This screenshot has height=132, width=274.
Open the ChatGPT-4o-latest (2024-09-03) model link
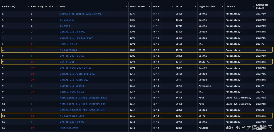click(x=81, y=14)
